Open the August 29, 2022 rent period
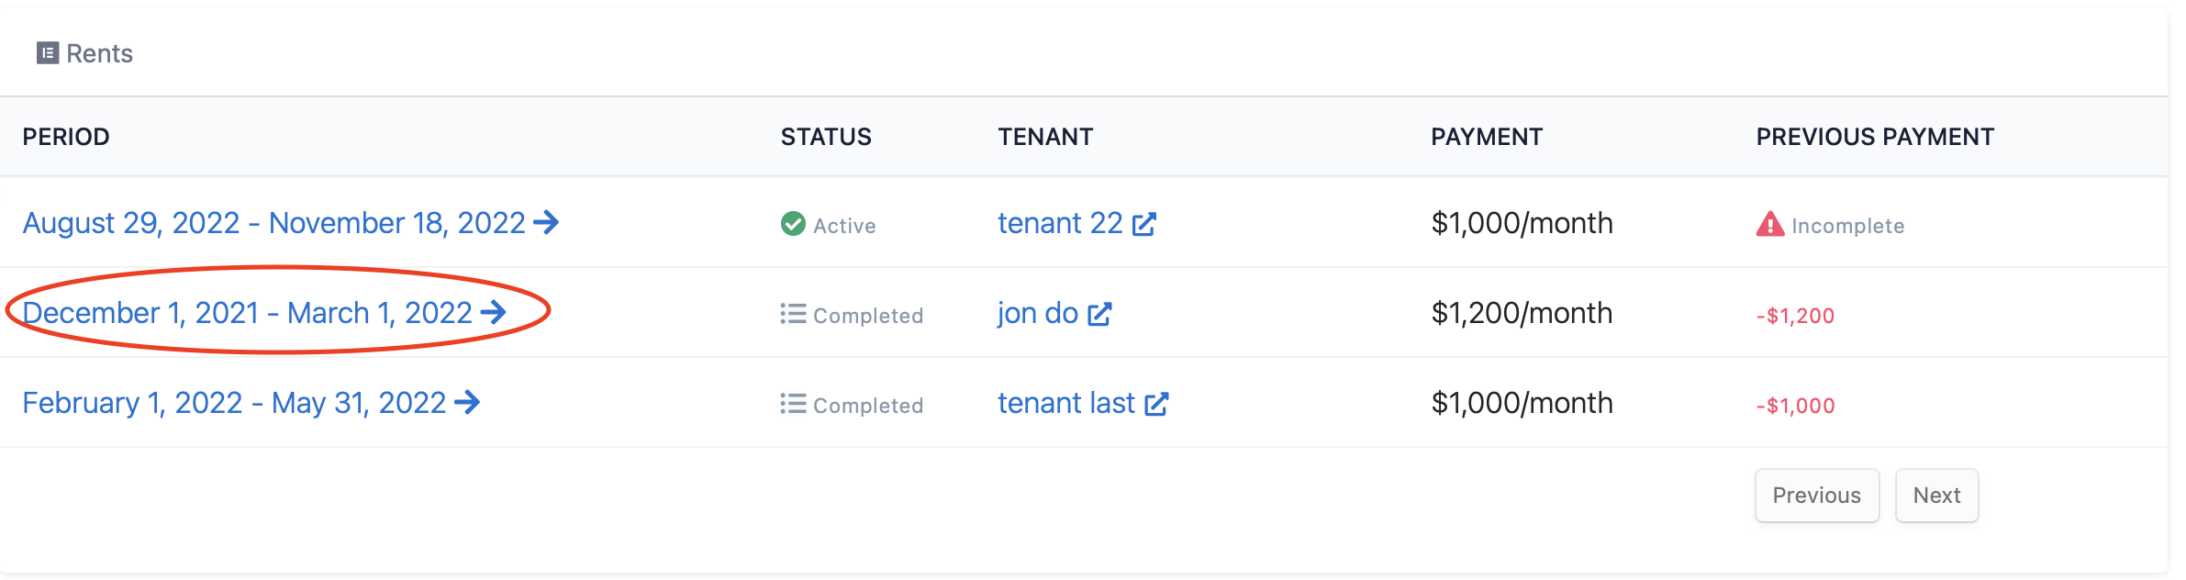This screenshot has height=580, width=2186. pos(291,223)
